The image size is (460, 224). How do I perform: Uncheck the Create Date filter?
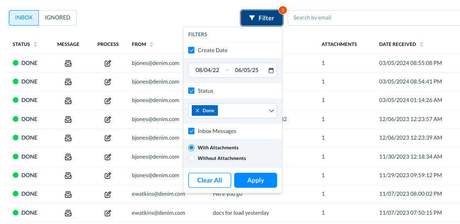click(x=191, y=50)
